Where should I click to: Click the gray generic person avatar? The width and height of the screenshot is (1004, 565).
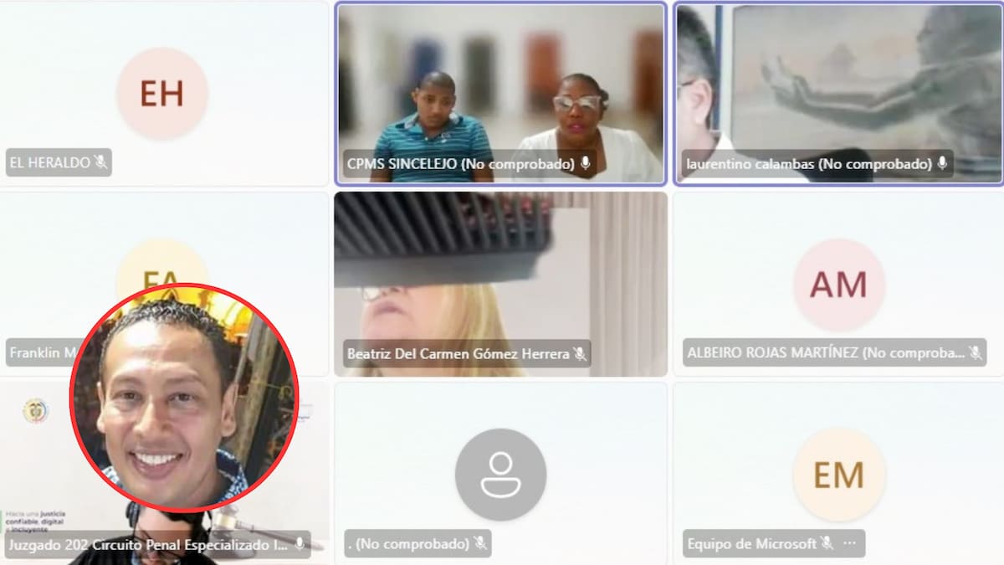[500, 475]
